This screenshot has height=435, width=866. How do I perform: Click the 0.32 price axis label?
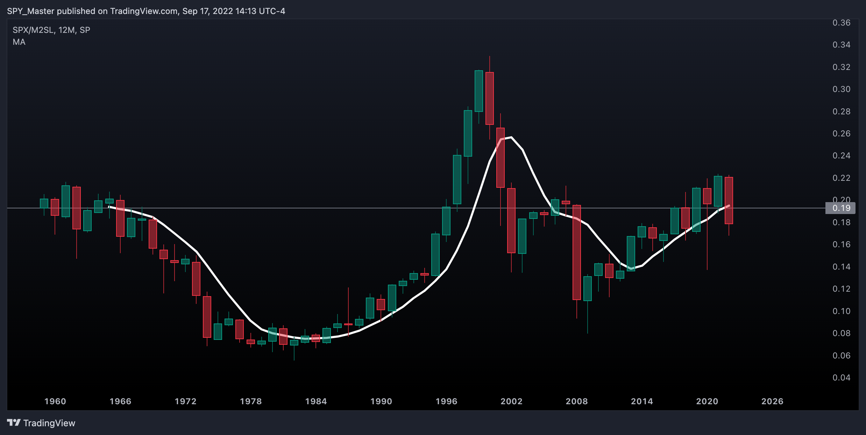(x=841, y=67)
